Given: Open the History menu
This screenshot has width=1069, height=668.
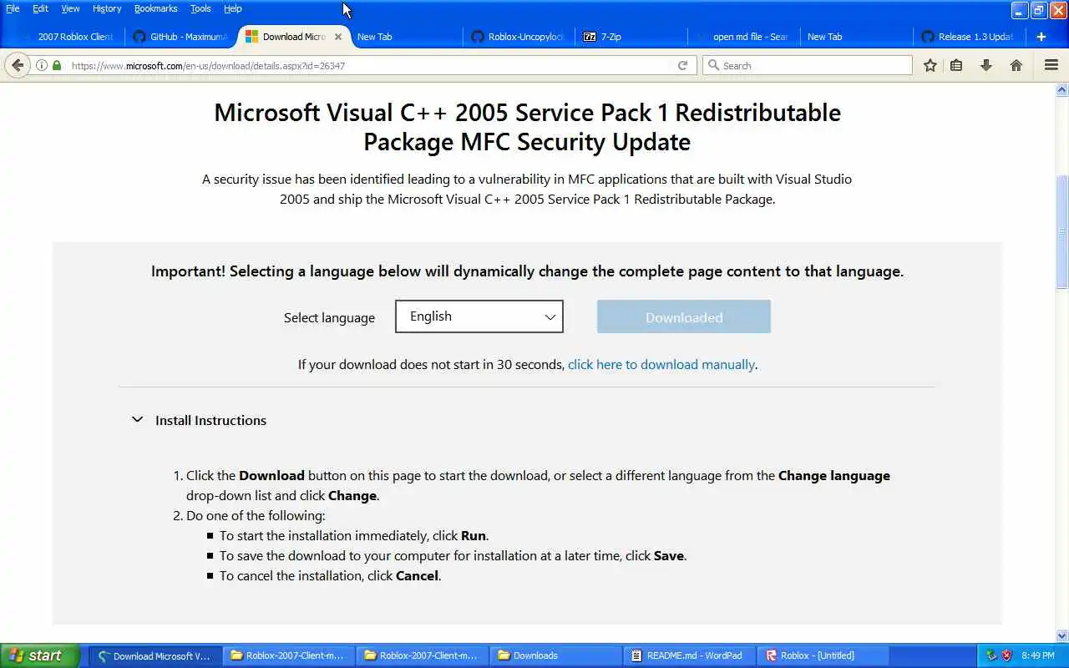Looking at the screenshot, I should (x=107, y=8).
